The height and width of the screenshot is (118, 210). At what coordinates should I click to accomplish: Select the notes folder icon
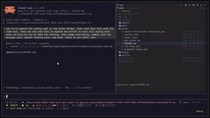[120, 52]
